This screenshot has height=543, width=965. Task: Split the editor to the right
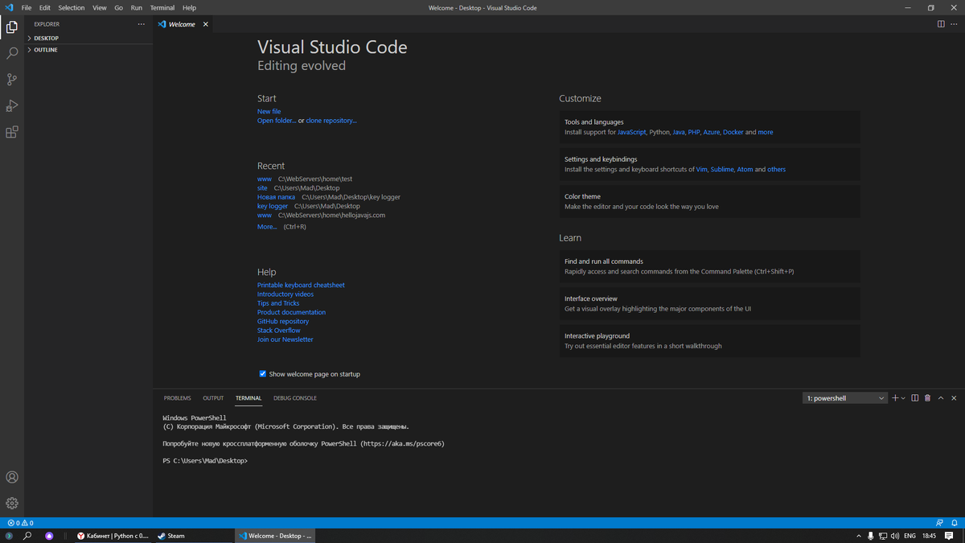(941, 24)
